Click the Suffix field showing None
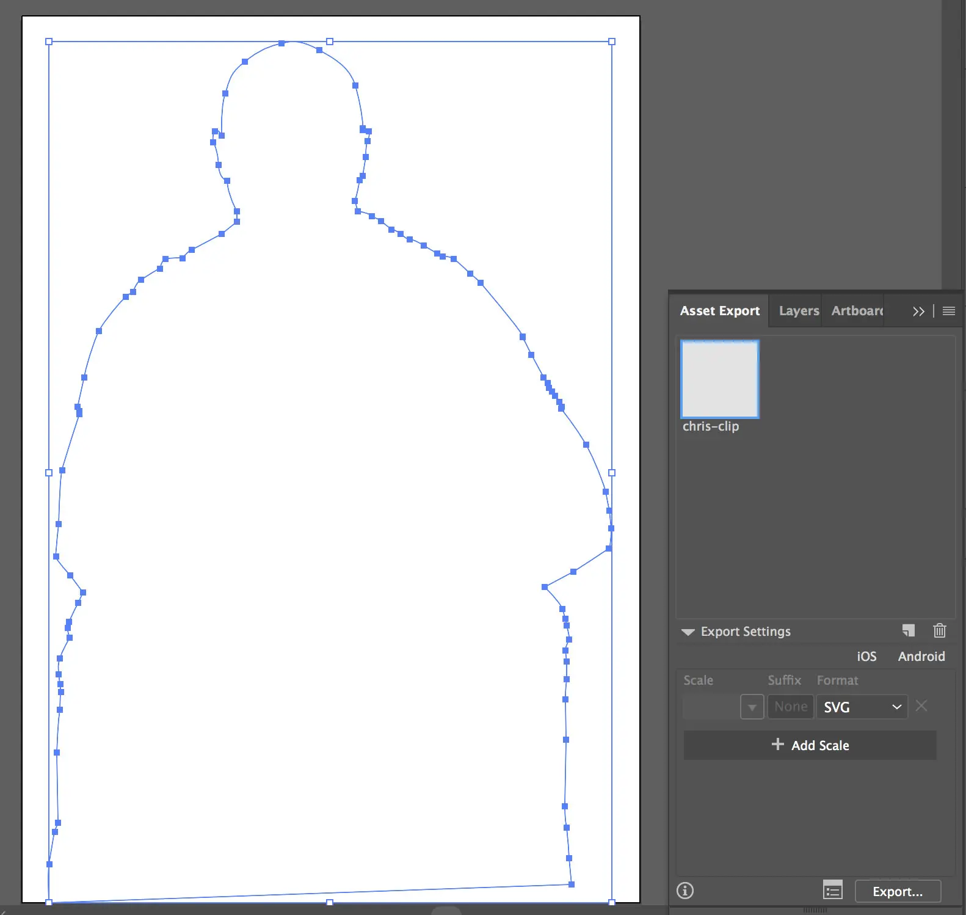 coord(790,707)
